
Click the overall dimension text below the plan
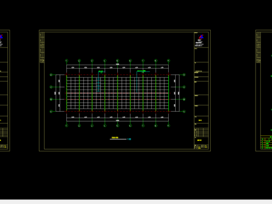point(117,121)
